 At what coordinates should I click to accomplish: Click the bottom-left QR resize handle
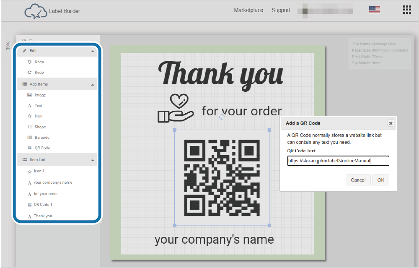click(175, 226)
